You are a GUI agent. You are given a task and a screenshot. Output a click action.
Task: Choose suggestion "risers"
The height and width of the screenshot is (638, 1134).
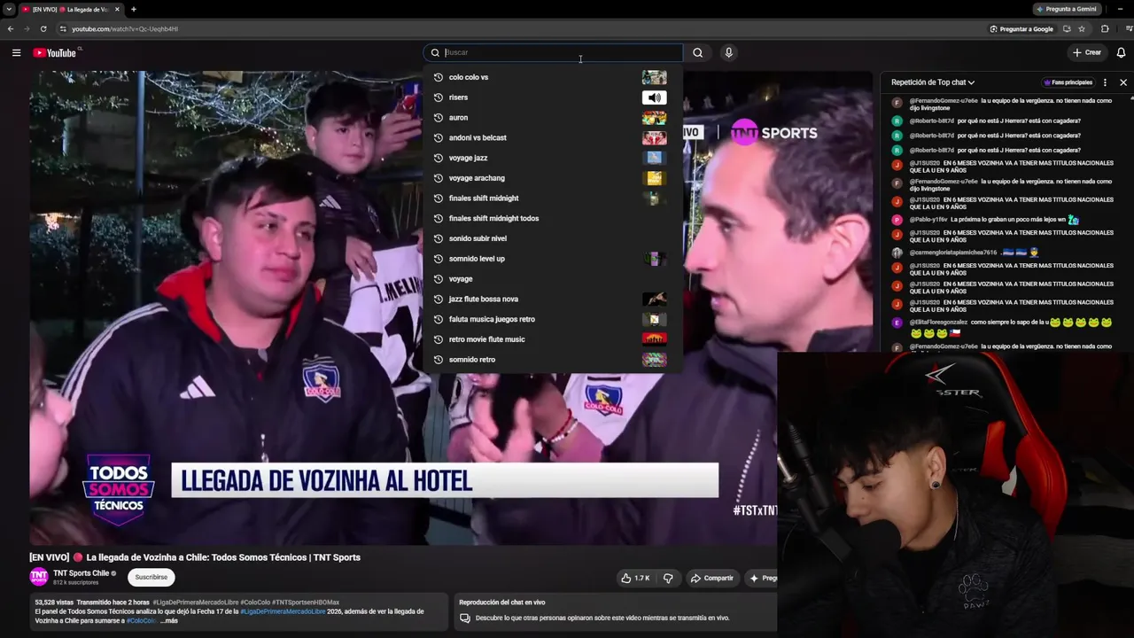(x=551, y=97)
